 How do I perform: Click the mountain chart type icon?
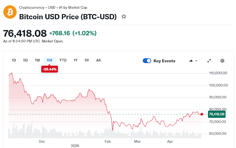(x=191, y=61)
